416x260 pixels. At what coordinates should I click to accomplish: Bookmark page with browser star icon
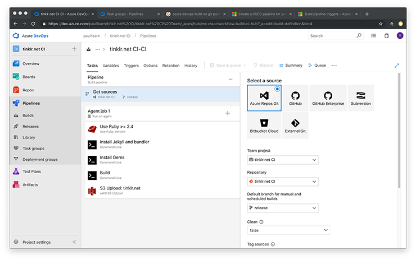coord(381,24)
